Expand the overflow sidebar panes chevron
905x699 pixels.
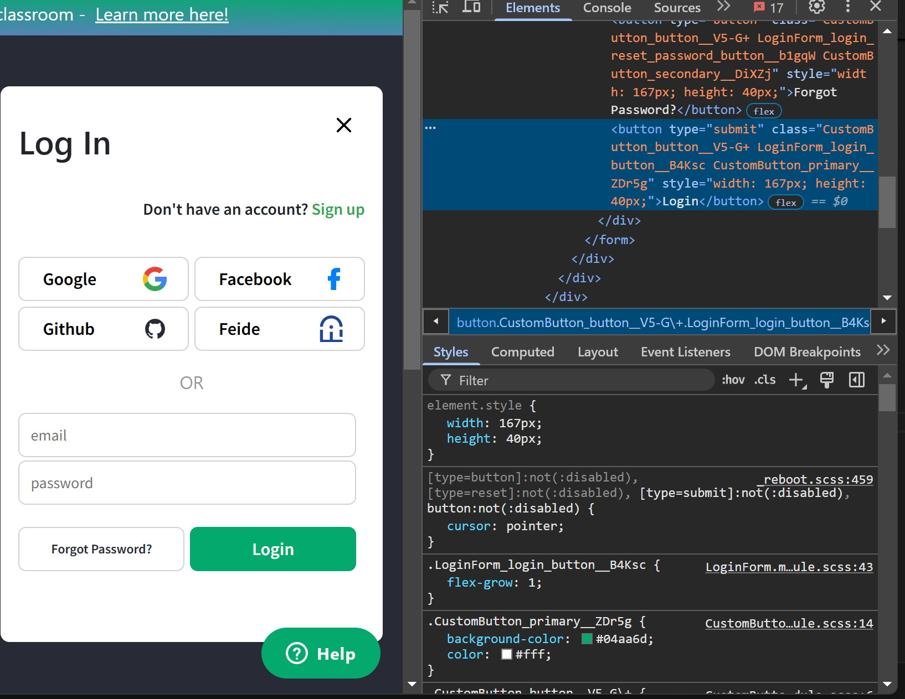(x=884, y=350)
